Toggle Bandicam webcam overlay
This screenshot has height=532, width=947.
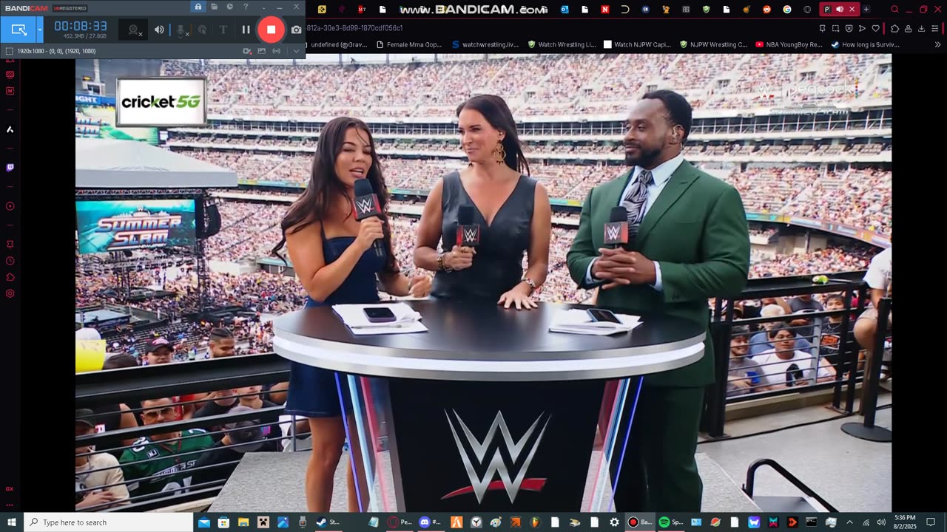[134, 30]
